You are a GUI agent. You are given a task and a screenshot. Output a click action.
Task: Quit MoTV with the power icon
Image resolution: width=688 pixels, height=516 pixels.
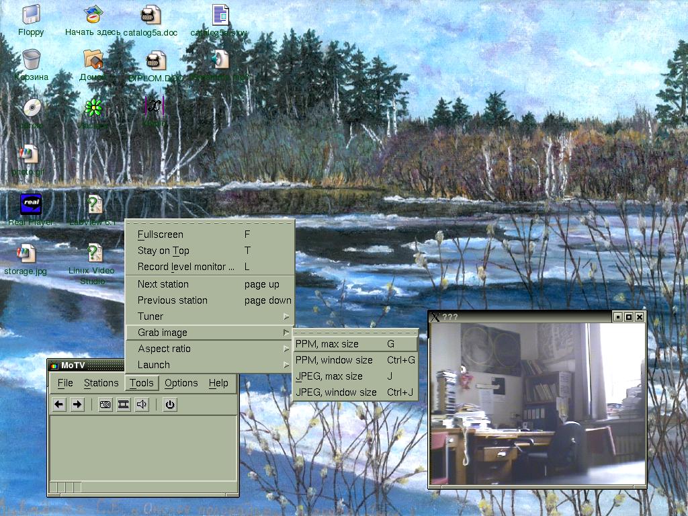170,404
